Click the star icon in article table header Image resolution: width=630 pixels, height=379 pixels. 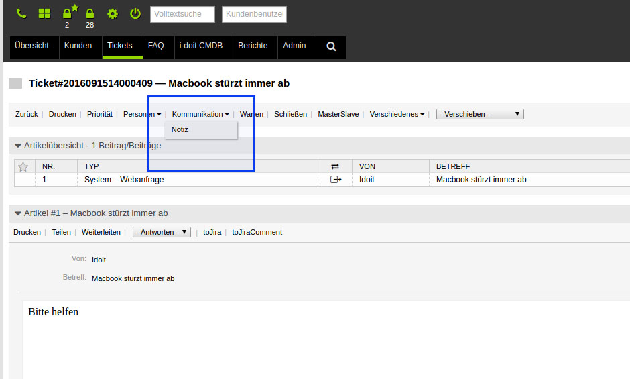point(23,166)
